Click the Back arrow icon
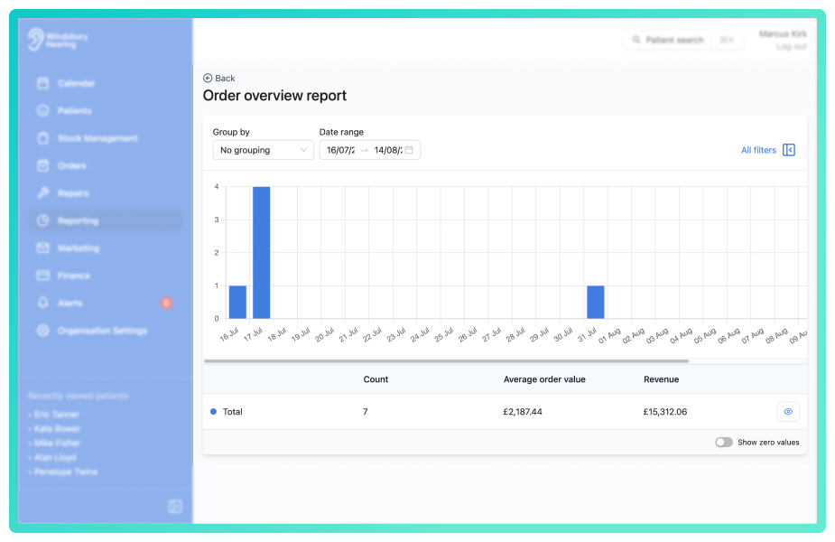The height and width of the screenshot is (542, 835). click(208, 78)
